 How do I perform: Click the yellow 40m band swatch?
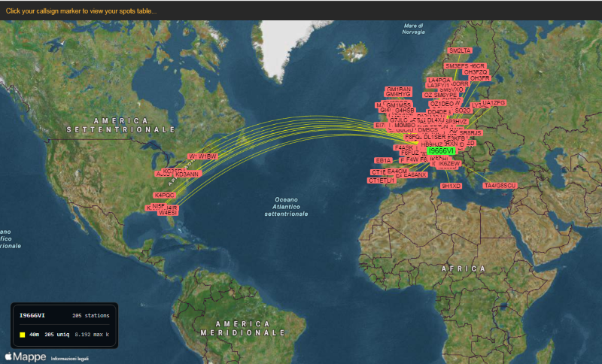click(x=23, y=335)
